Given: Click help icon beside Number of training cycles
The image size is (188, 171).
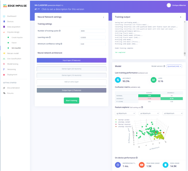Looking at the screenshot, I should click(60, 31).
